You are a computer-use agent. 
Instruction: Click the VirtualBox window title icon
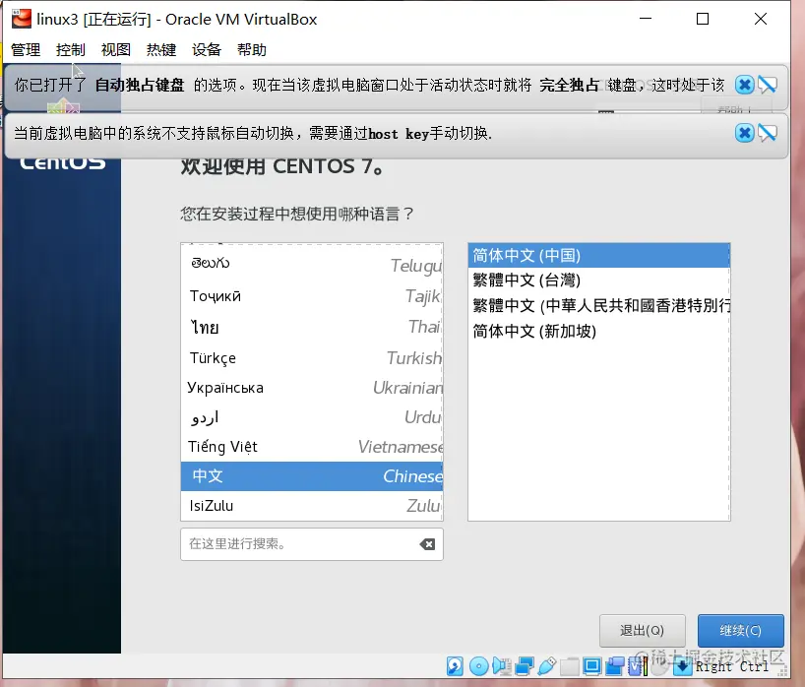click(x=22, y=19)
